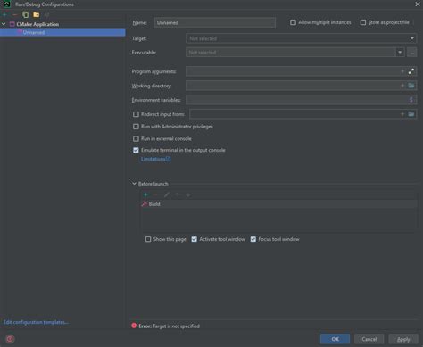The height and width of the screenshot is (347, 423).
Task: Click the Apply button
Action: point(403,339)
